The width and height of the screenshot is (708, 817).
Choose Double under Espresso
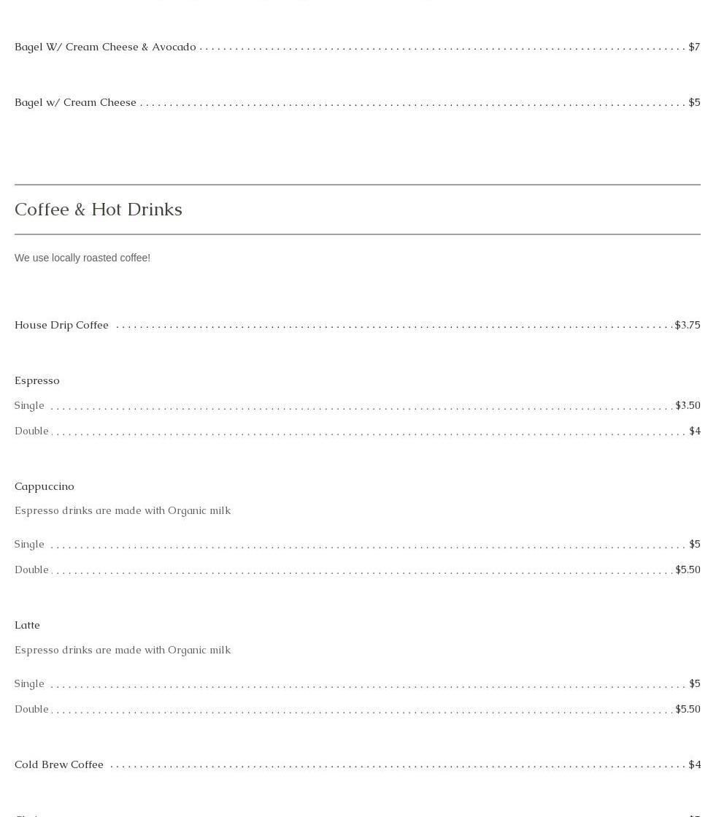point(31,431)
